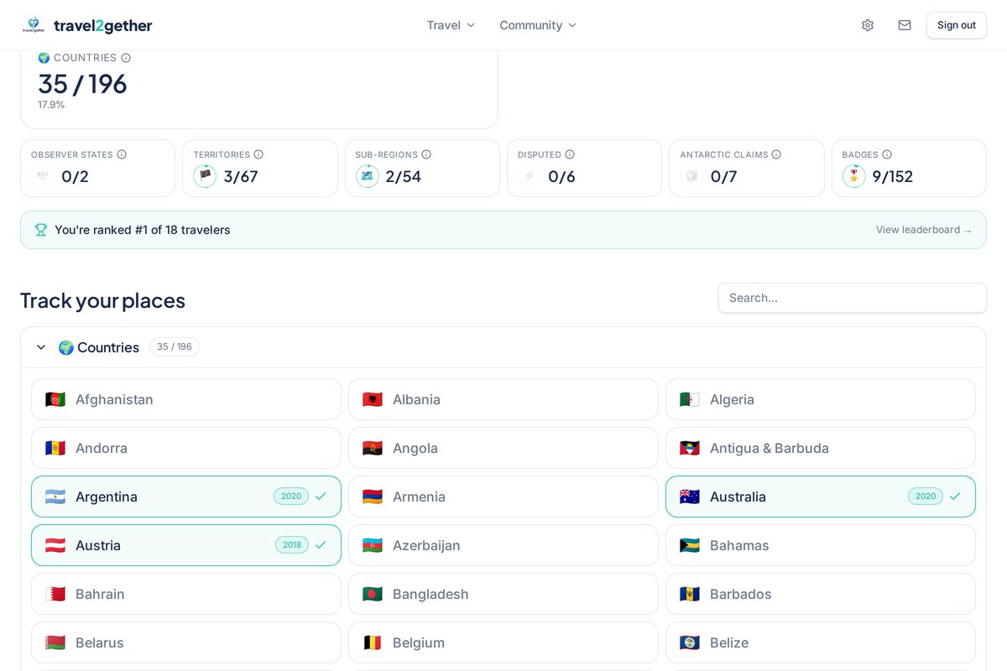The image size is (1007, 671).
Task: Open the messages envelope icon
Action: [x=905, y=25]
